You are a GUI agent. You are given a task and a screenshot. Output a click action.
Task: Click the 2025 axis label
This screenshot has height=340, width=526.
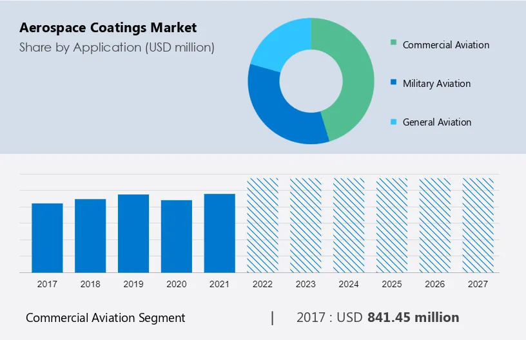(x=392, y=284)
